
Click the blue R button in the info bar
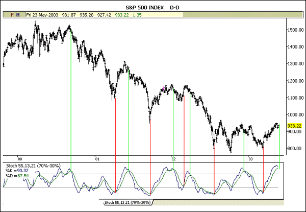[x=18, y=15]
